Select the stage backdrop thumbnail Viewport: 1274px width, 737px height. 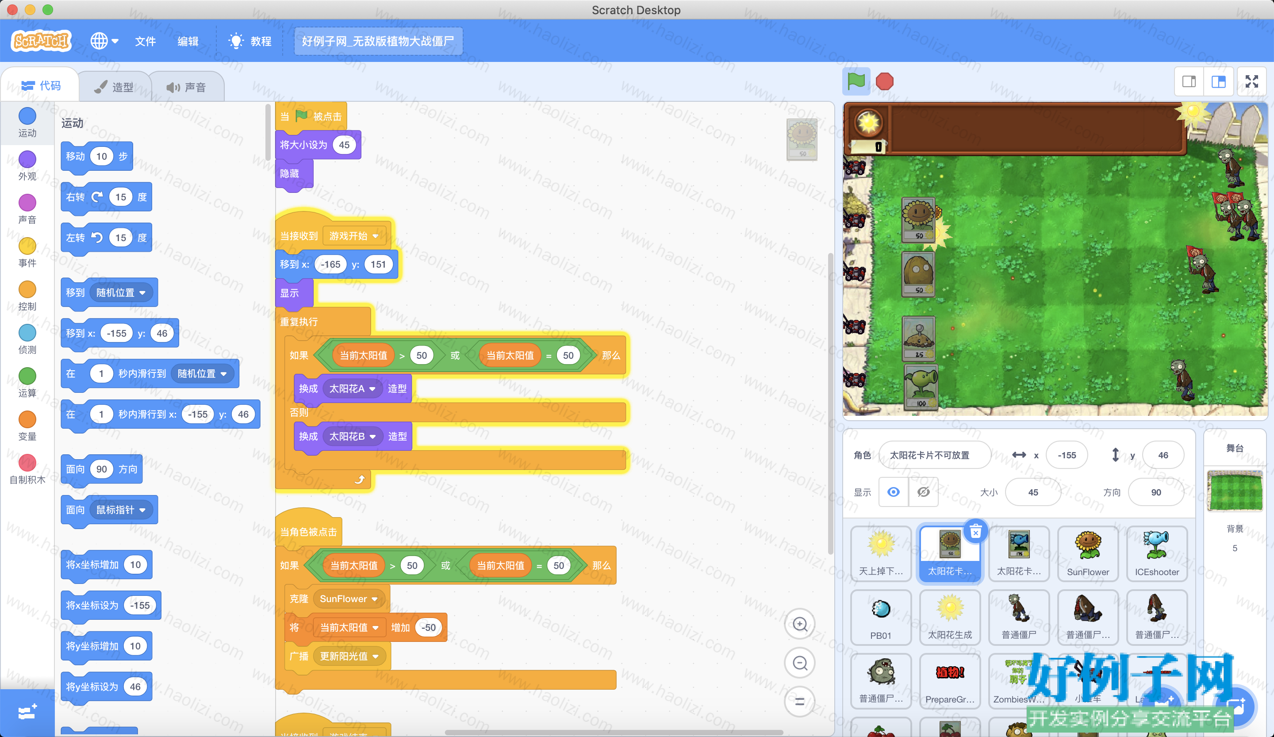(1235, 490)
